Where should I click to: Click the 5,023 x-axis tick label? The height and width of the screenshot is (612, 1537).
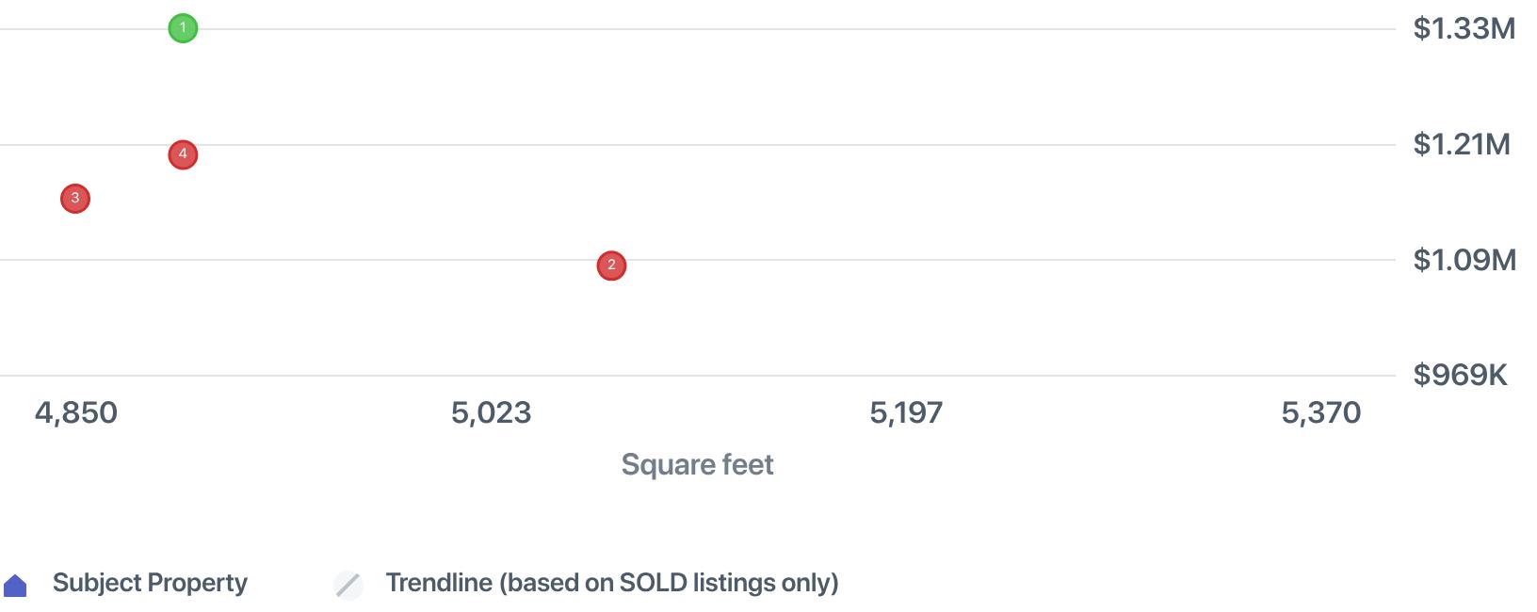pos(491,412)
